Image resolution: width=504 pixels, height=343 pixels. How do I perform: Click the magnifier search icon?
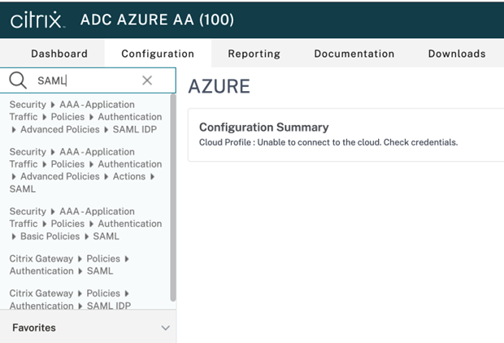tap(18, 80)
